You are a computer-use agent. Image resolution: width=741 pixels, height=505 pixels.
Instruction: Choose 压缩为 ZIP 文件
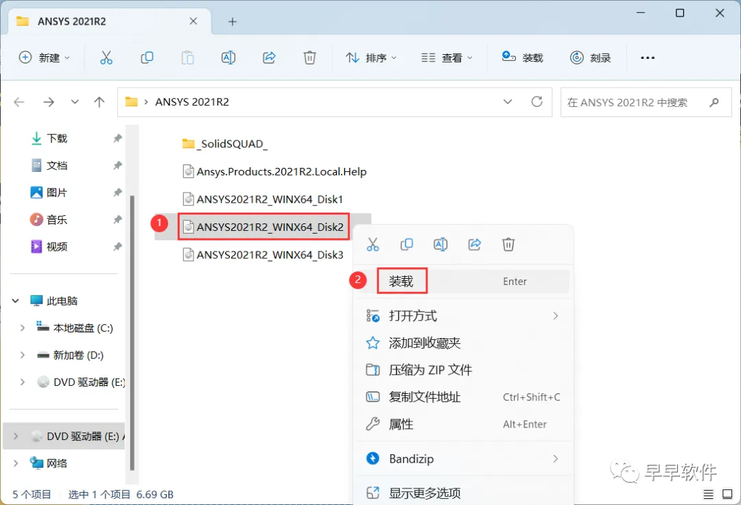(462, 370)
